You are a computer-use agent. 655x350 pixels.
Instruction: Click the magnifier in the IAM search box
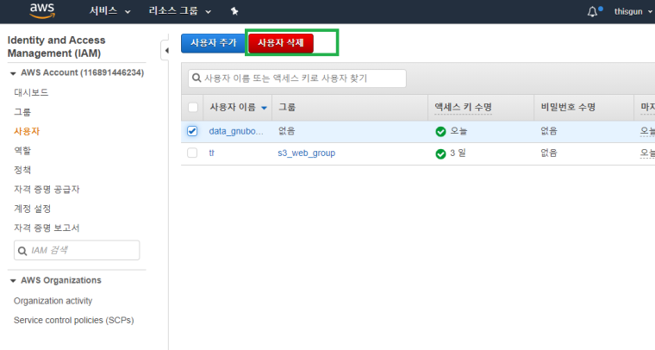[x=22, y=251]
